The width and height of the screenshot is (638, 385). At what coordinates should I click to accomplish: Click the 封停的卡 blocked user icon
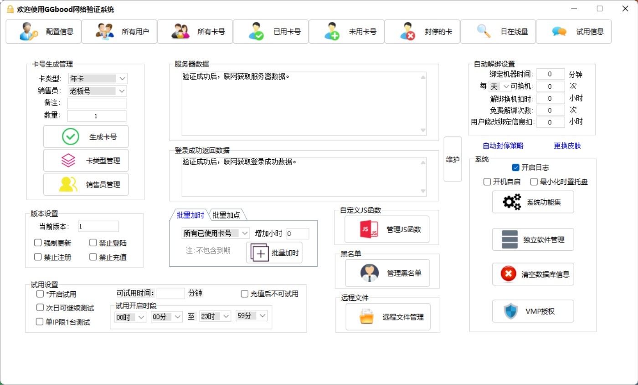point(407,31)
